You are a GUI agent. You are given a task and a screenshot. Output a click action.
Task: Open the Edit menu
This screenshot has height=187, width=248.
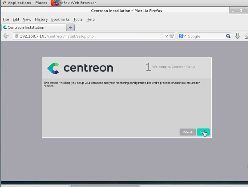tap(16, 19)
